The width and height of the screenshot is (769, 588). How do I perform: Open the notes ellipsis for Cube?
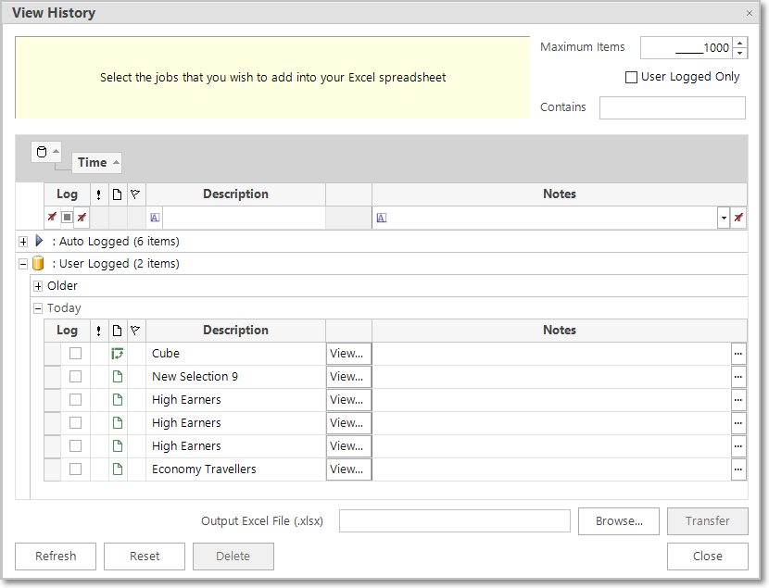click(738, 354)
